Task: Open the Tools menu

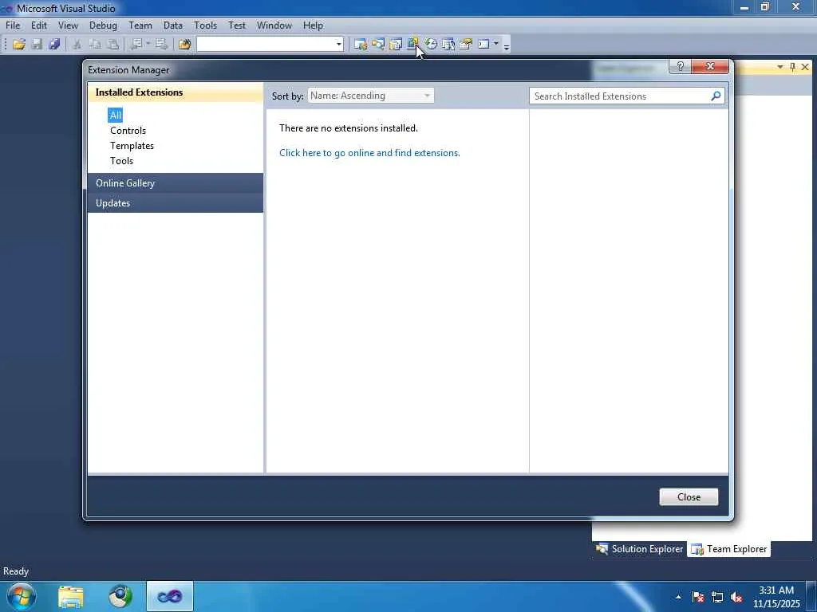Action: (x=205, y=25)
